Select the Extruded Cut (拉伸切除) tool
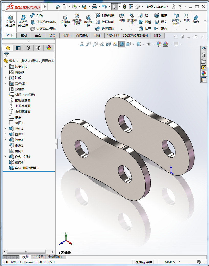The width and height of the screenshot is (209, 266). [x=65, y=22]
